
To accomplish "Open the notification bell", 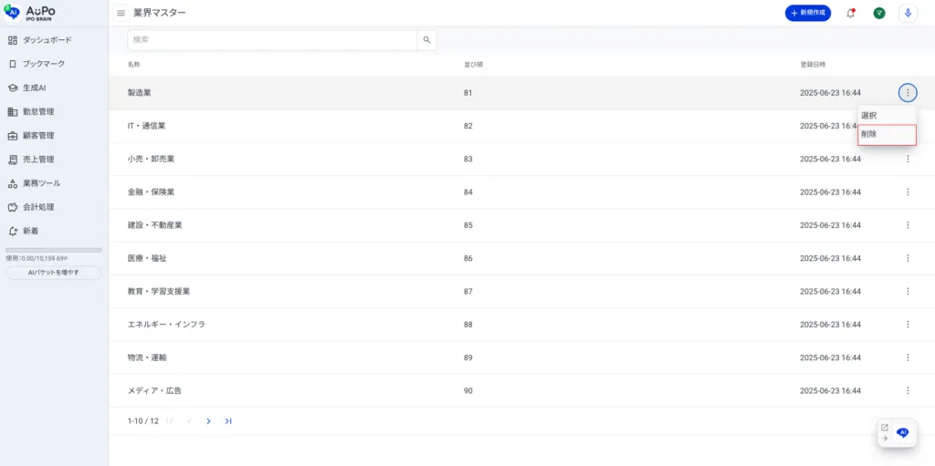I will (x=851, y=13).
